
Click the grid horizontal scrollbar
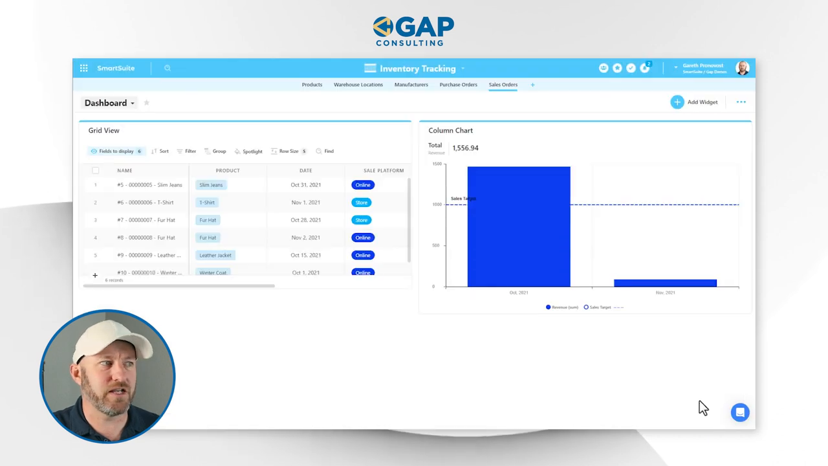click(179, 285)
